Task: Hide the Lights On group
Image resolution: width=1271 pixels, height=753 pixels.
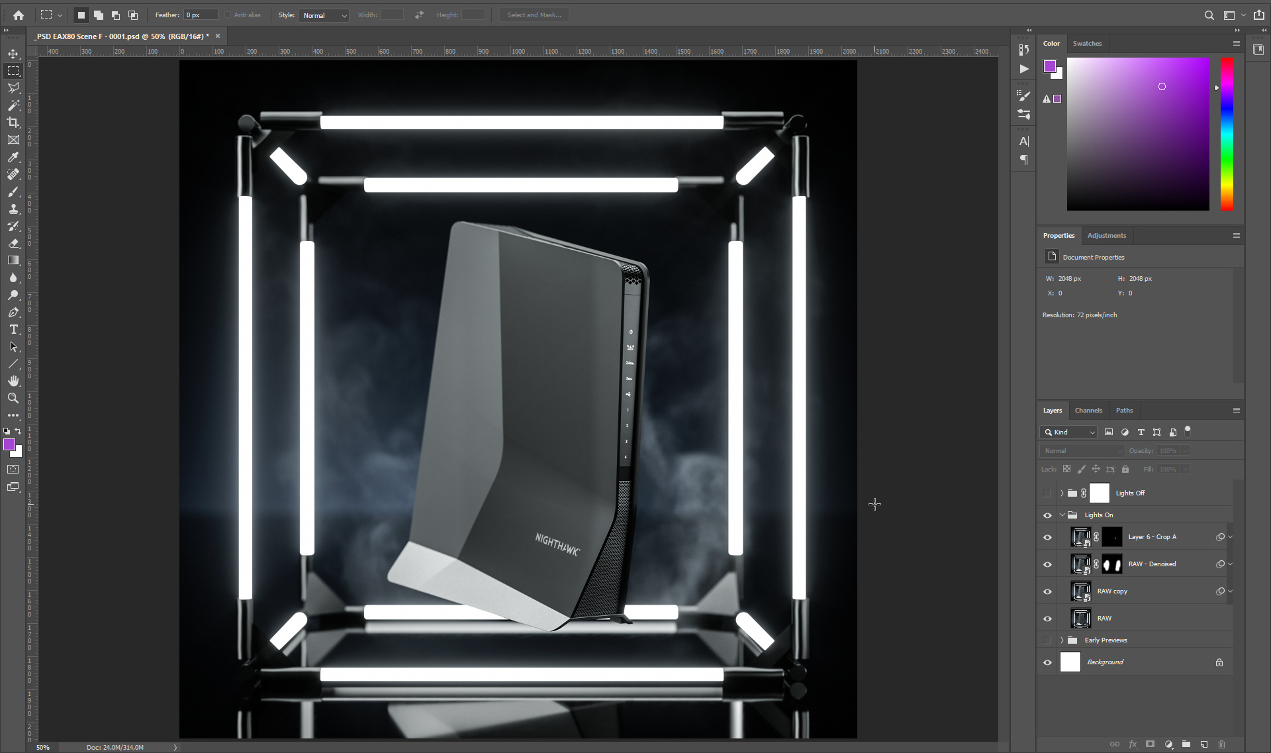Action: point(1047,515)
